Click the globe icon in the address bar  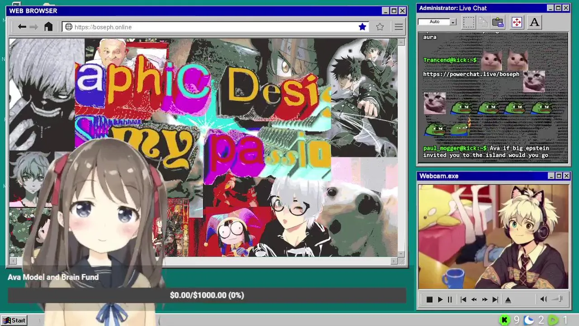pyautogui.click(x=69, y=27)
